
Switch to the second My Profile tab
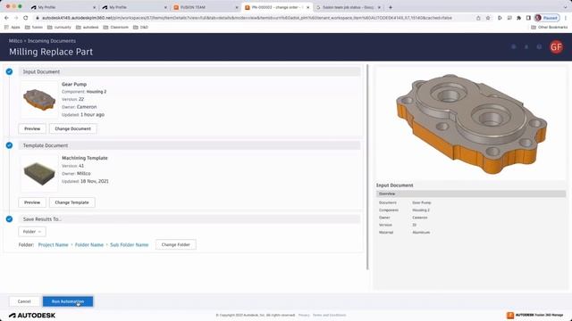(x=134, y=7)
